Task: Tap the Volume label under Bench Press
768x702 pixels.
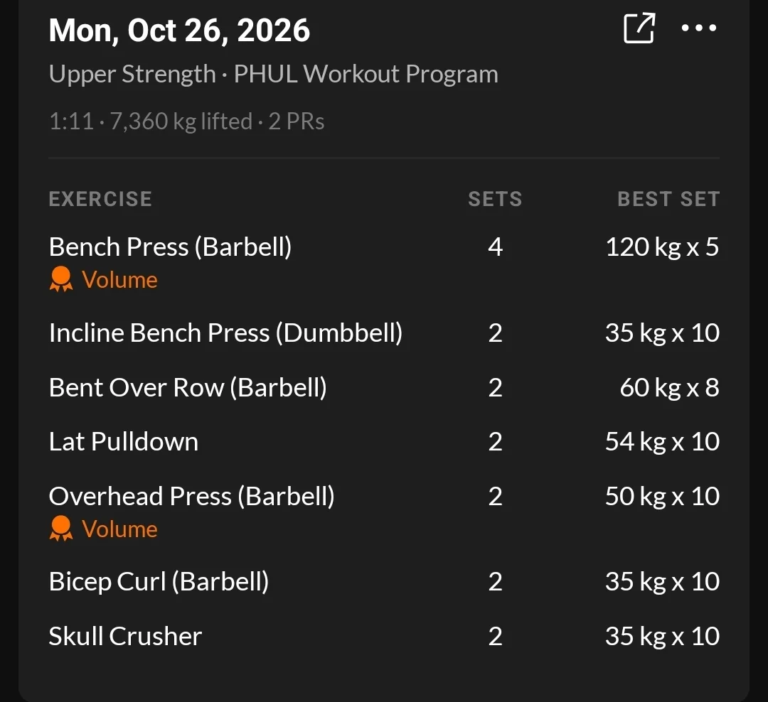Action: [x=119, y=280]
